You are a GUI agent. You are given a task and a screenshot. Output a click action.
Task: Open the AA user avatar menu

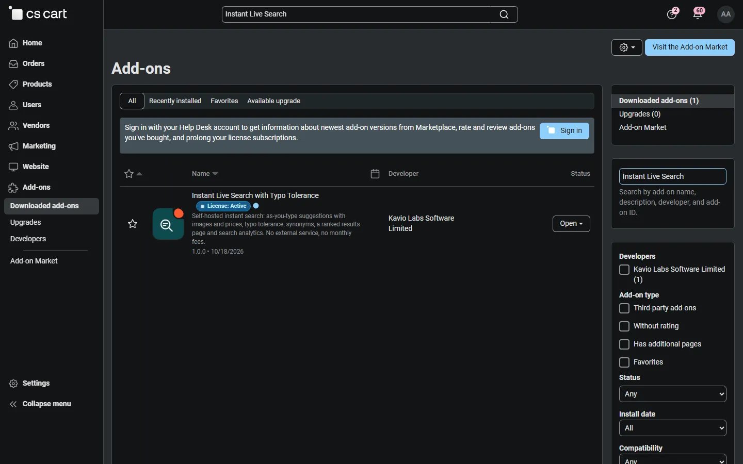tap(726, 14)
